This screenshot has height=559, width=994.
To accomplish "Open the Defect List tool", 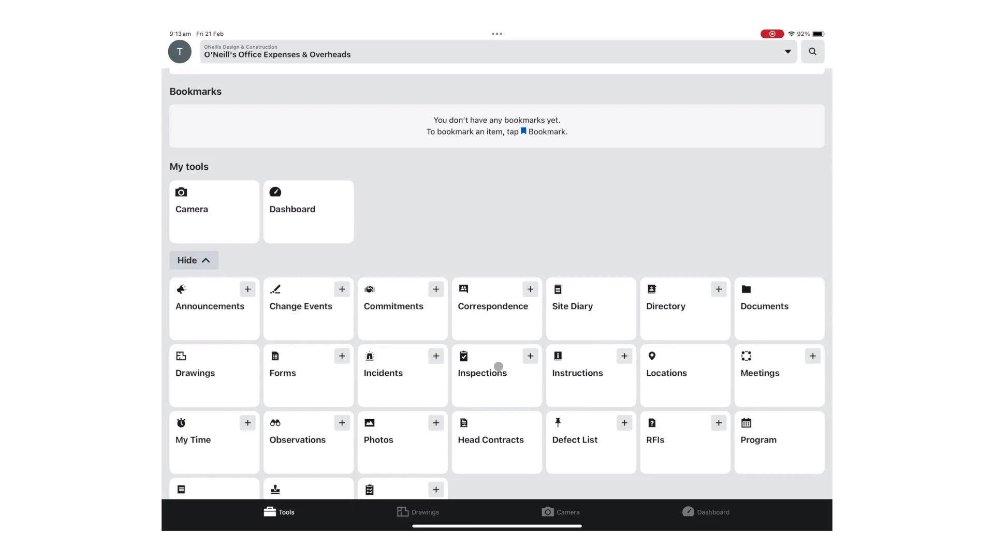I will coord(591,443).
